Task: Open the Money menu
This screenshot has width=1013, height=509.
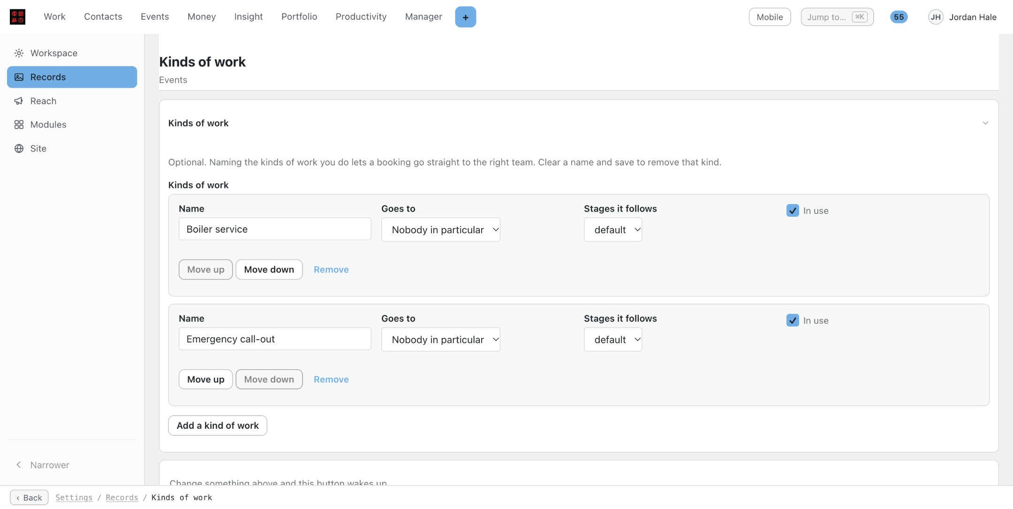Action: pos(202,17)
